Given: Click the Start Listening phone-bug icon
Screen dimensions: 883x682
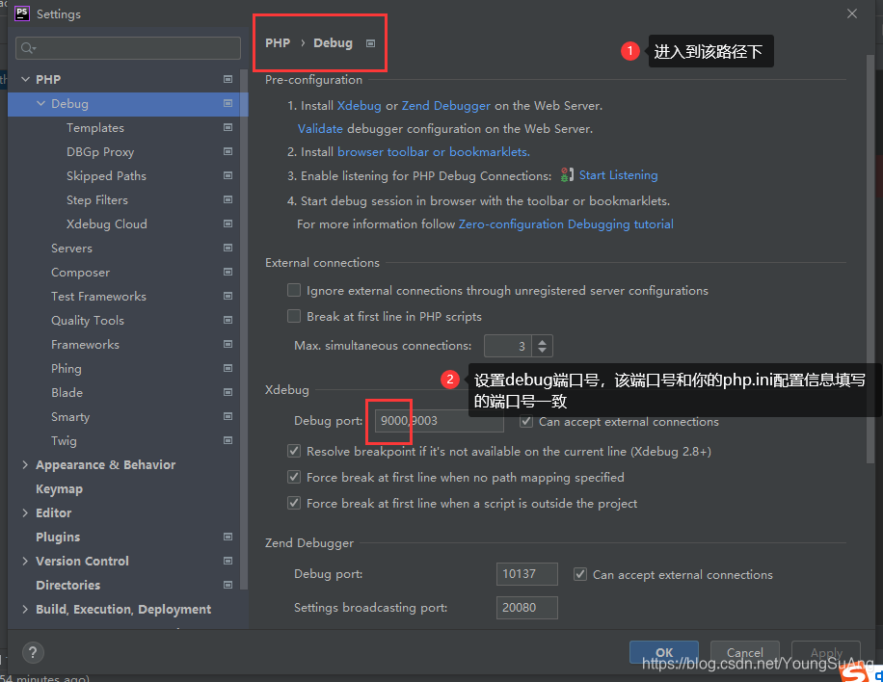Looking at the screenshot, I should coord(567,175).
